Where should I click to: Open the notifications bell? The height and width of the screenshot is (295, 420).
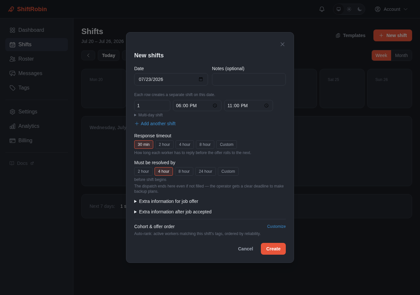[322, 9]
